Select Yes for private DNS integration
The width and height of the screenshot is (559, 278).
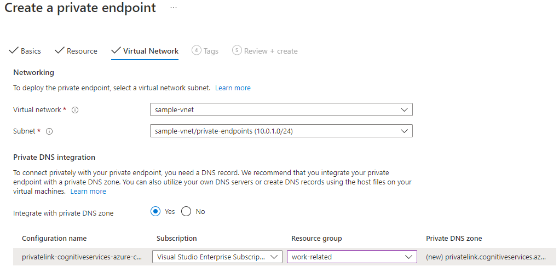point(155,212)
